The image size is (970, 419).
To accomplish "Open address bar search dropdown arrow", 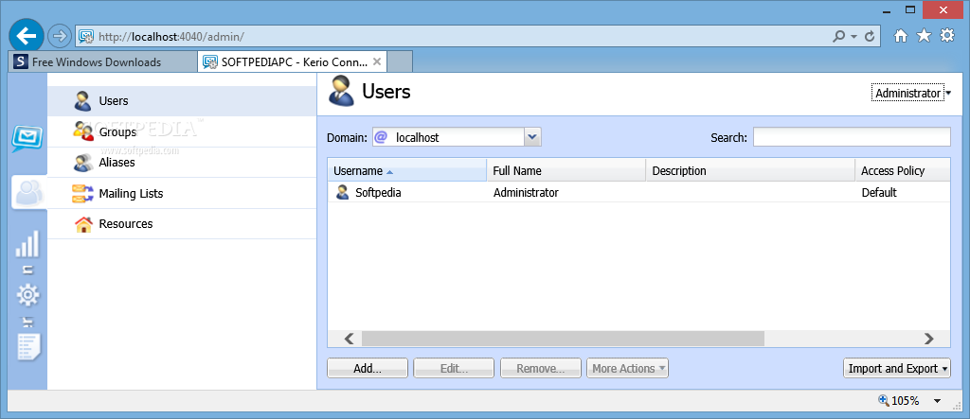I will pos(853,37).
